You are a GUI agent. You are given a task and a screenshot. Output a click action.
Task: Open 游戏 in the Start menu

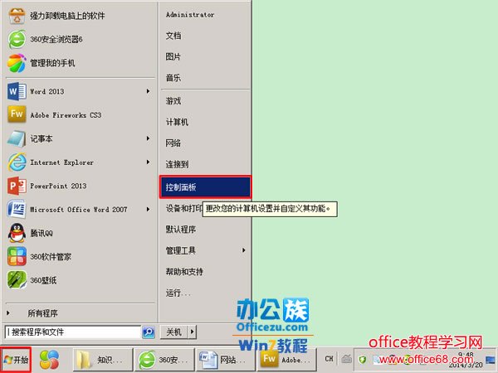click(173, 101)
